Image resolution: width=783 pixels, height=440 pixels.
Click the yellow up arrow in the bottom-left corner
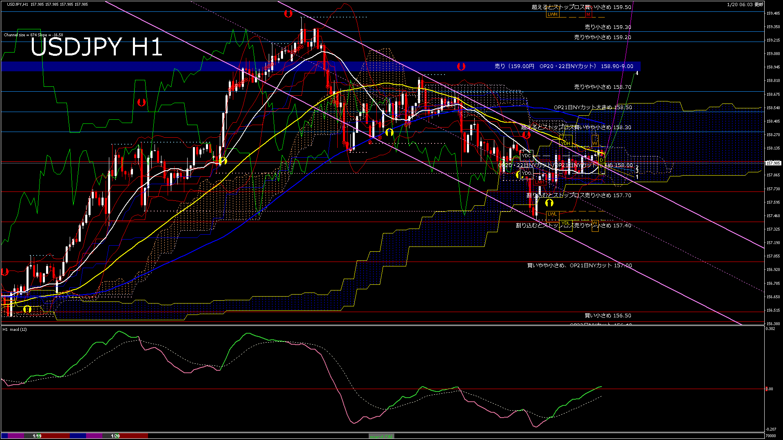[27, 309]
